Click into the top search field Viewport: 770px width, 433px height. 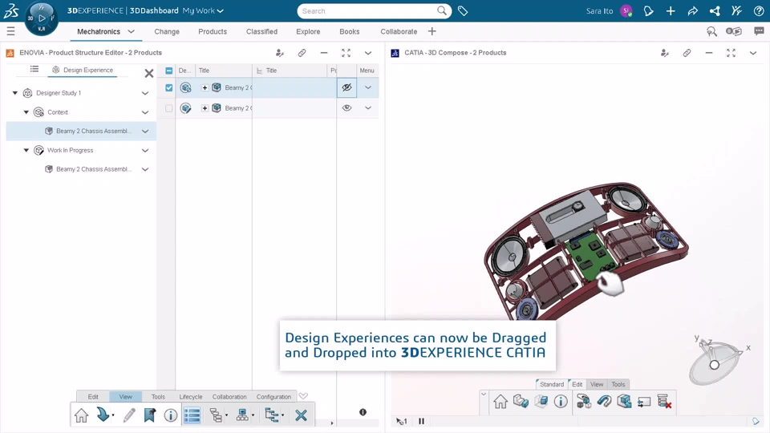tap(368, 10)
